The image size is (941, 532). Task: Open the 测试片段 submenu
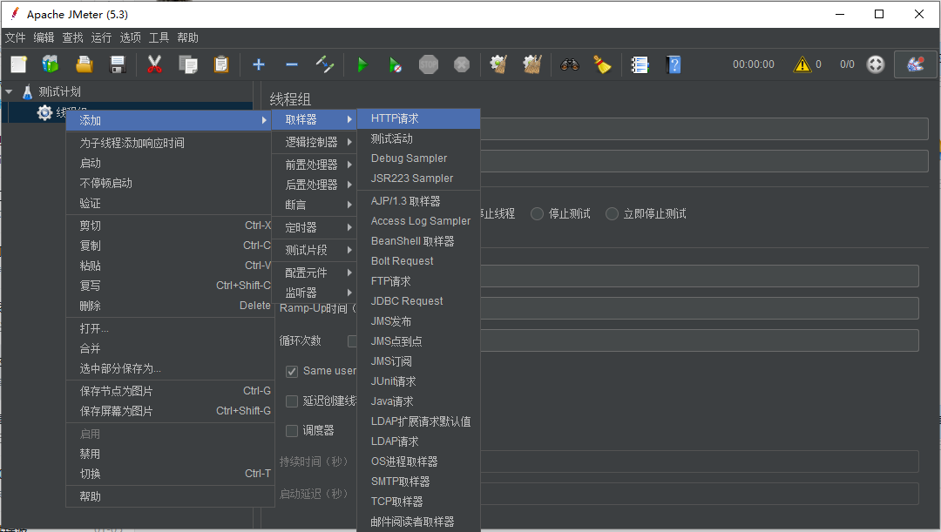[x=314, y=250]
